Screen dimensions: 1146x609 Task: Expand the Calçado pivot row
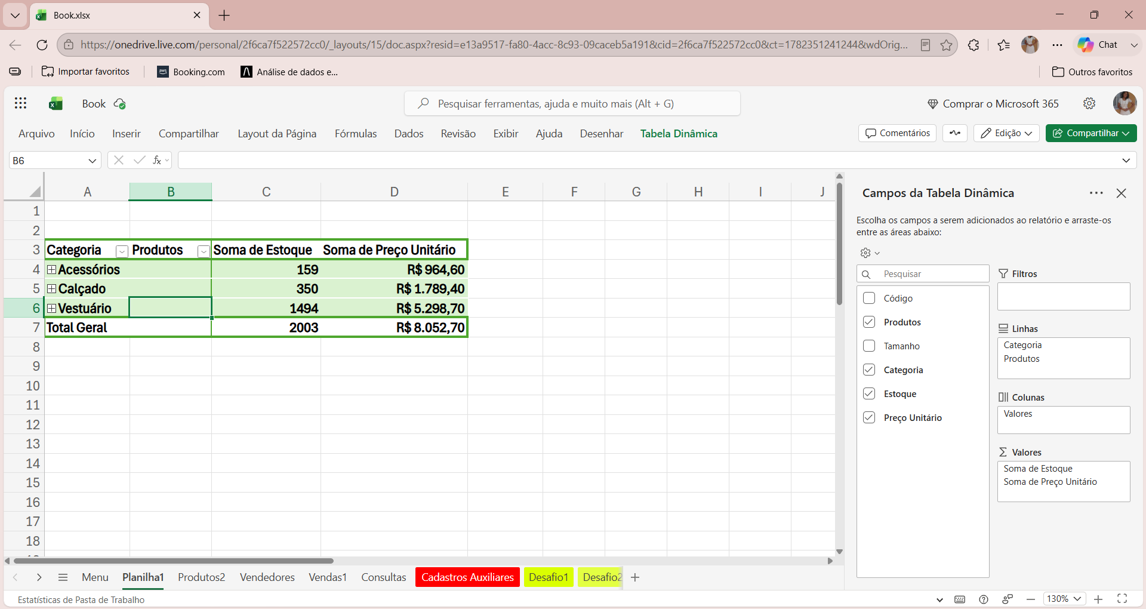coord(52,289)
